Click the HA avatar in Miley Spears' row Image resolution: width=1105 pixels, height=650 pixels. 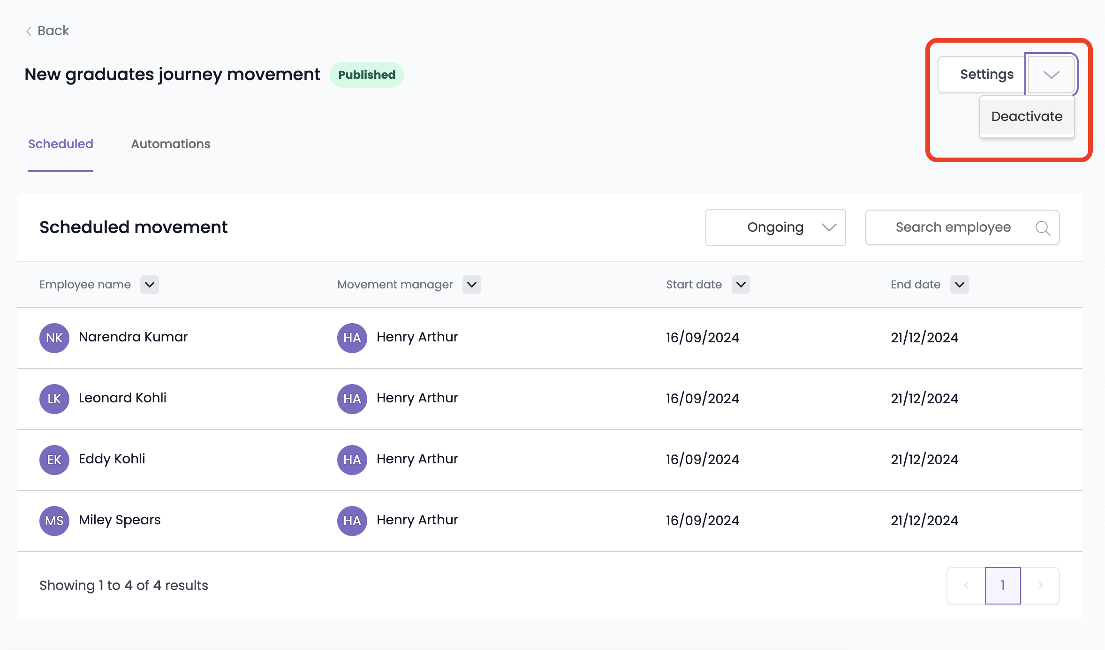(352, 521)
